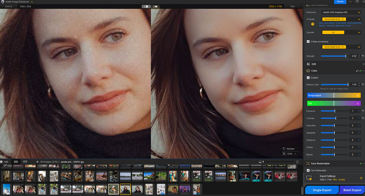Adjust the Highlights slider
Screen dimensions: 365x196
335,133
